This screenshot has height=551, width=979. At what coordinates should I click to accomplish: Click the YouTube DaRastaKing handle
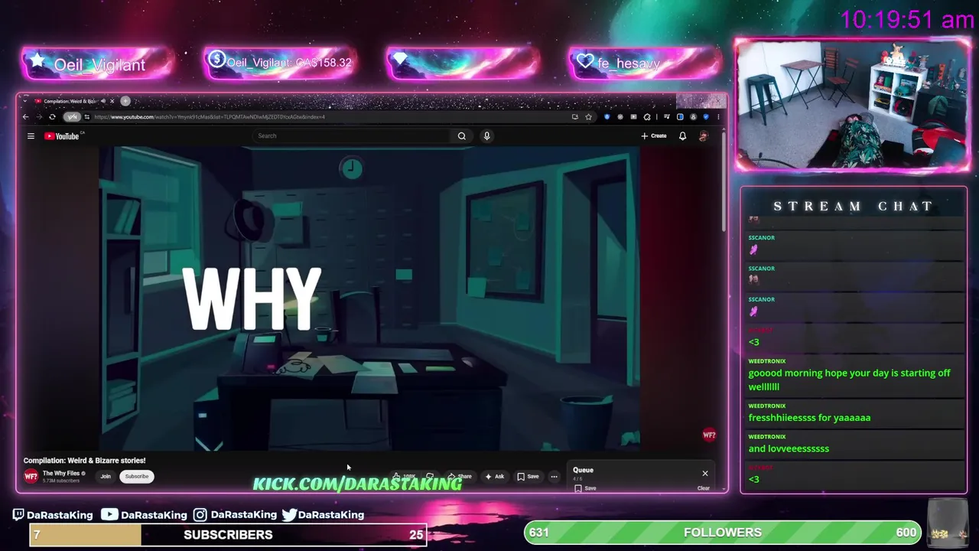(x=145, y=514)
